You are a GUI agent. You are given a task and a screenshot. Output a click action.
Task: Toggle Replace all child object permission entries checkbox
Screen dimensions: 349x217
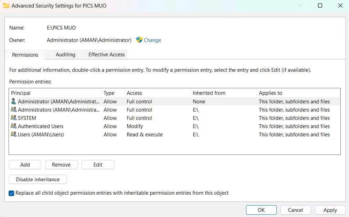tap(12, 193)
